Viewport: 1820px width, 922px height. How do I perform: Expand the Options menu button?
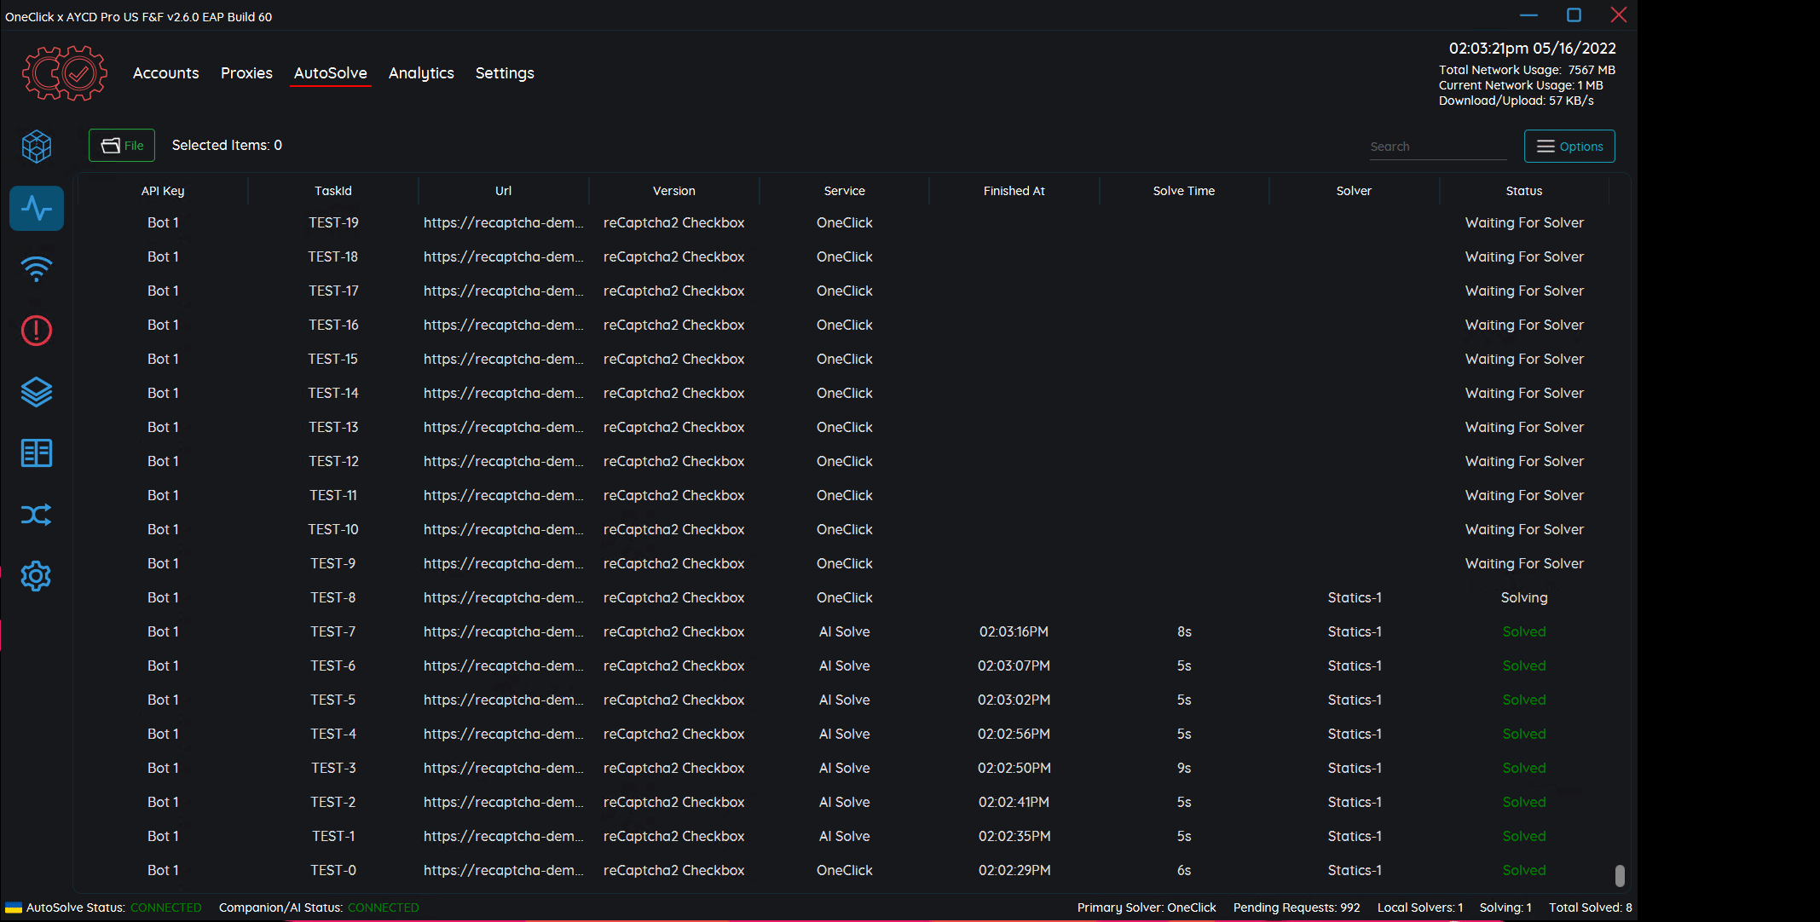pyautogui.click(x=1569, y=147)
